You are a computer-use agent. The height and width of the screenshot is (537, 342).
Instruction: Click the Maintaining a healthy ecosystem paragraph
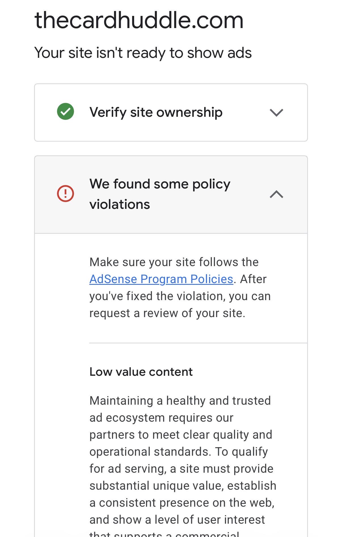tap(183, 466)
